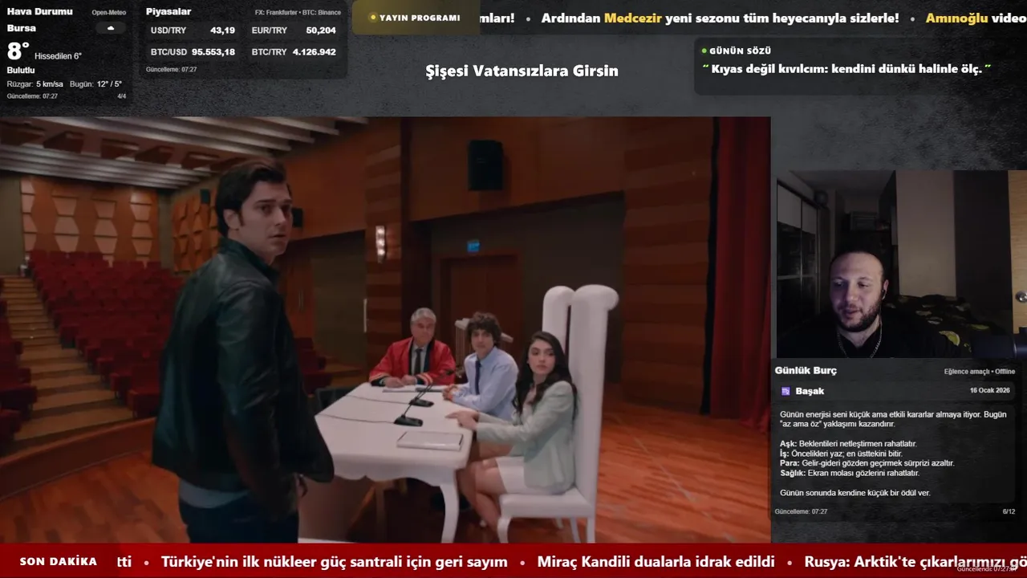Image resolution: width=1027 pixels, height=578 pixels.
Task: Click the headline starting Rusya: Arktik'te
Action: 915,562
